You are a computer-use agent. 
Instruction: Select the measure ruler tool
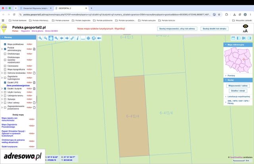tap(83, 38)
